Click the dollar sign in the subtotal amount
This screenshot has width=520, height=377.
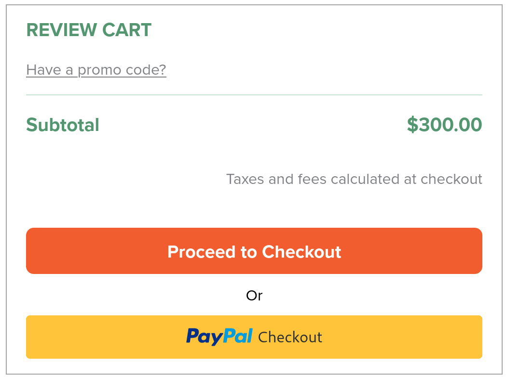pos(412,125)
